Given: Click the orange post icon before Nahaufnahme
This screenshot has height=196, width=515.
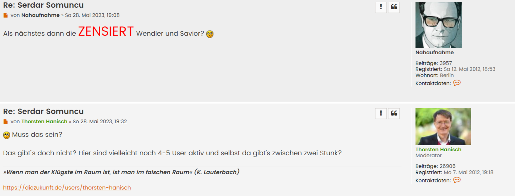Looking at the screenshot, I should point(6,15).
